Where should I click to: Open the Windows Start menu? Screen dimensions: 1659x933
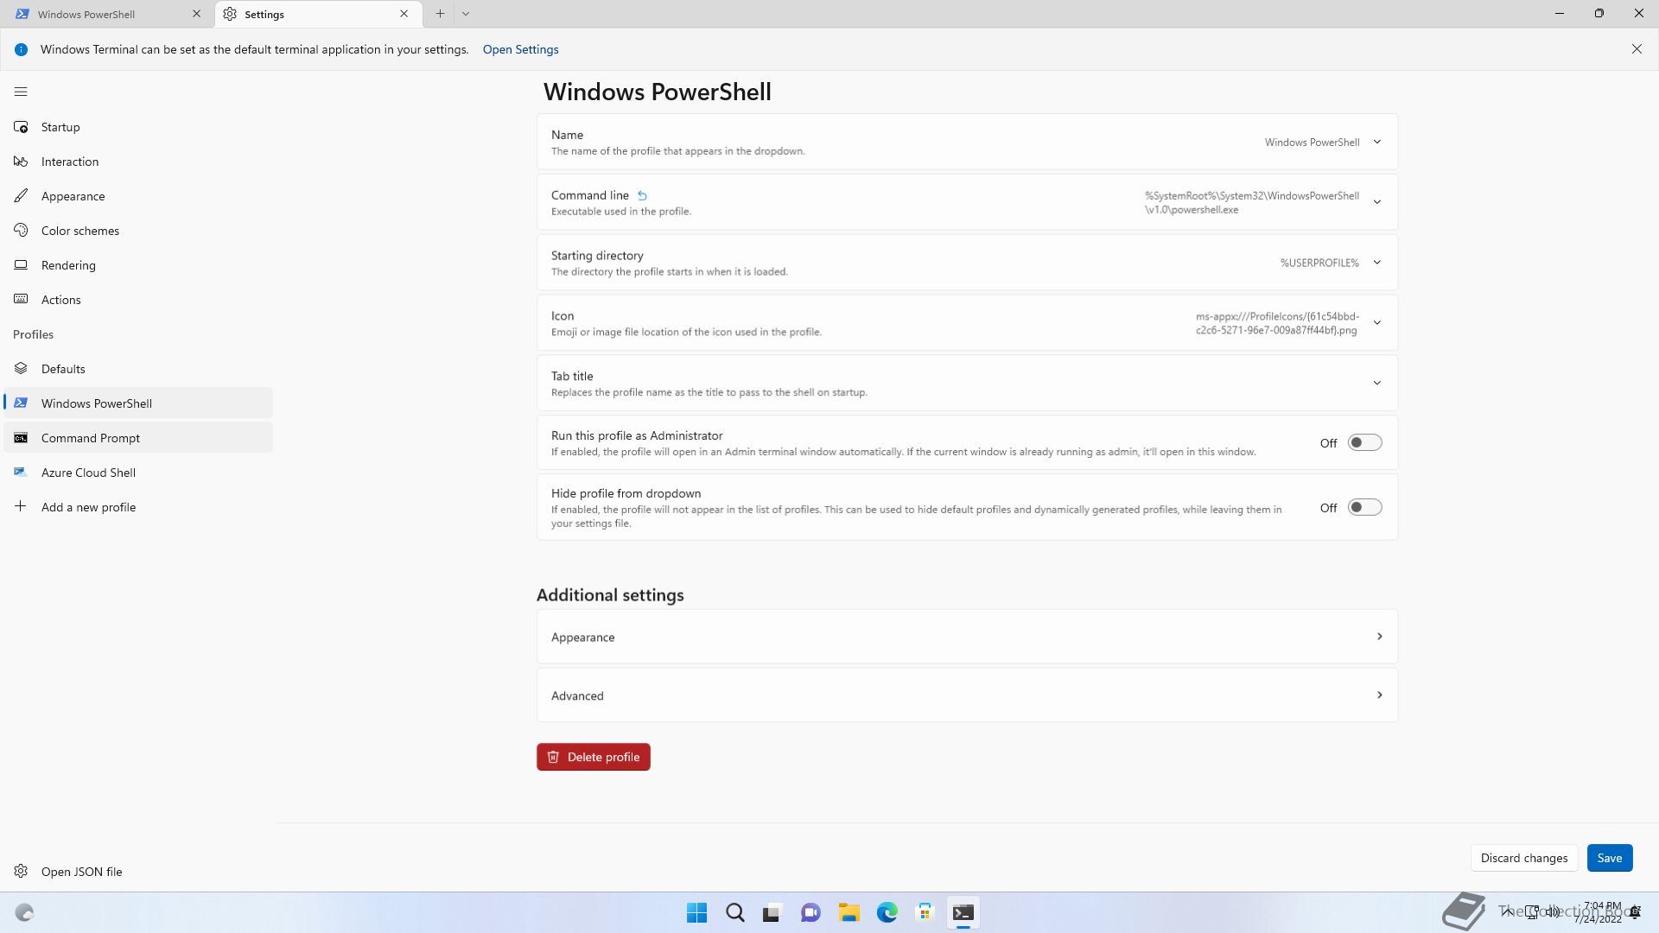click(696, 912)
